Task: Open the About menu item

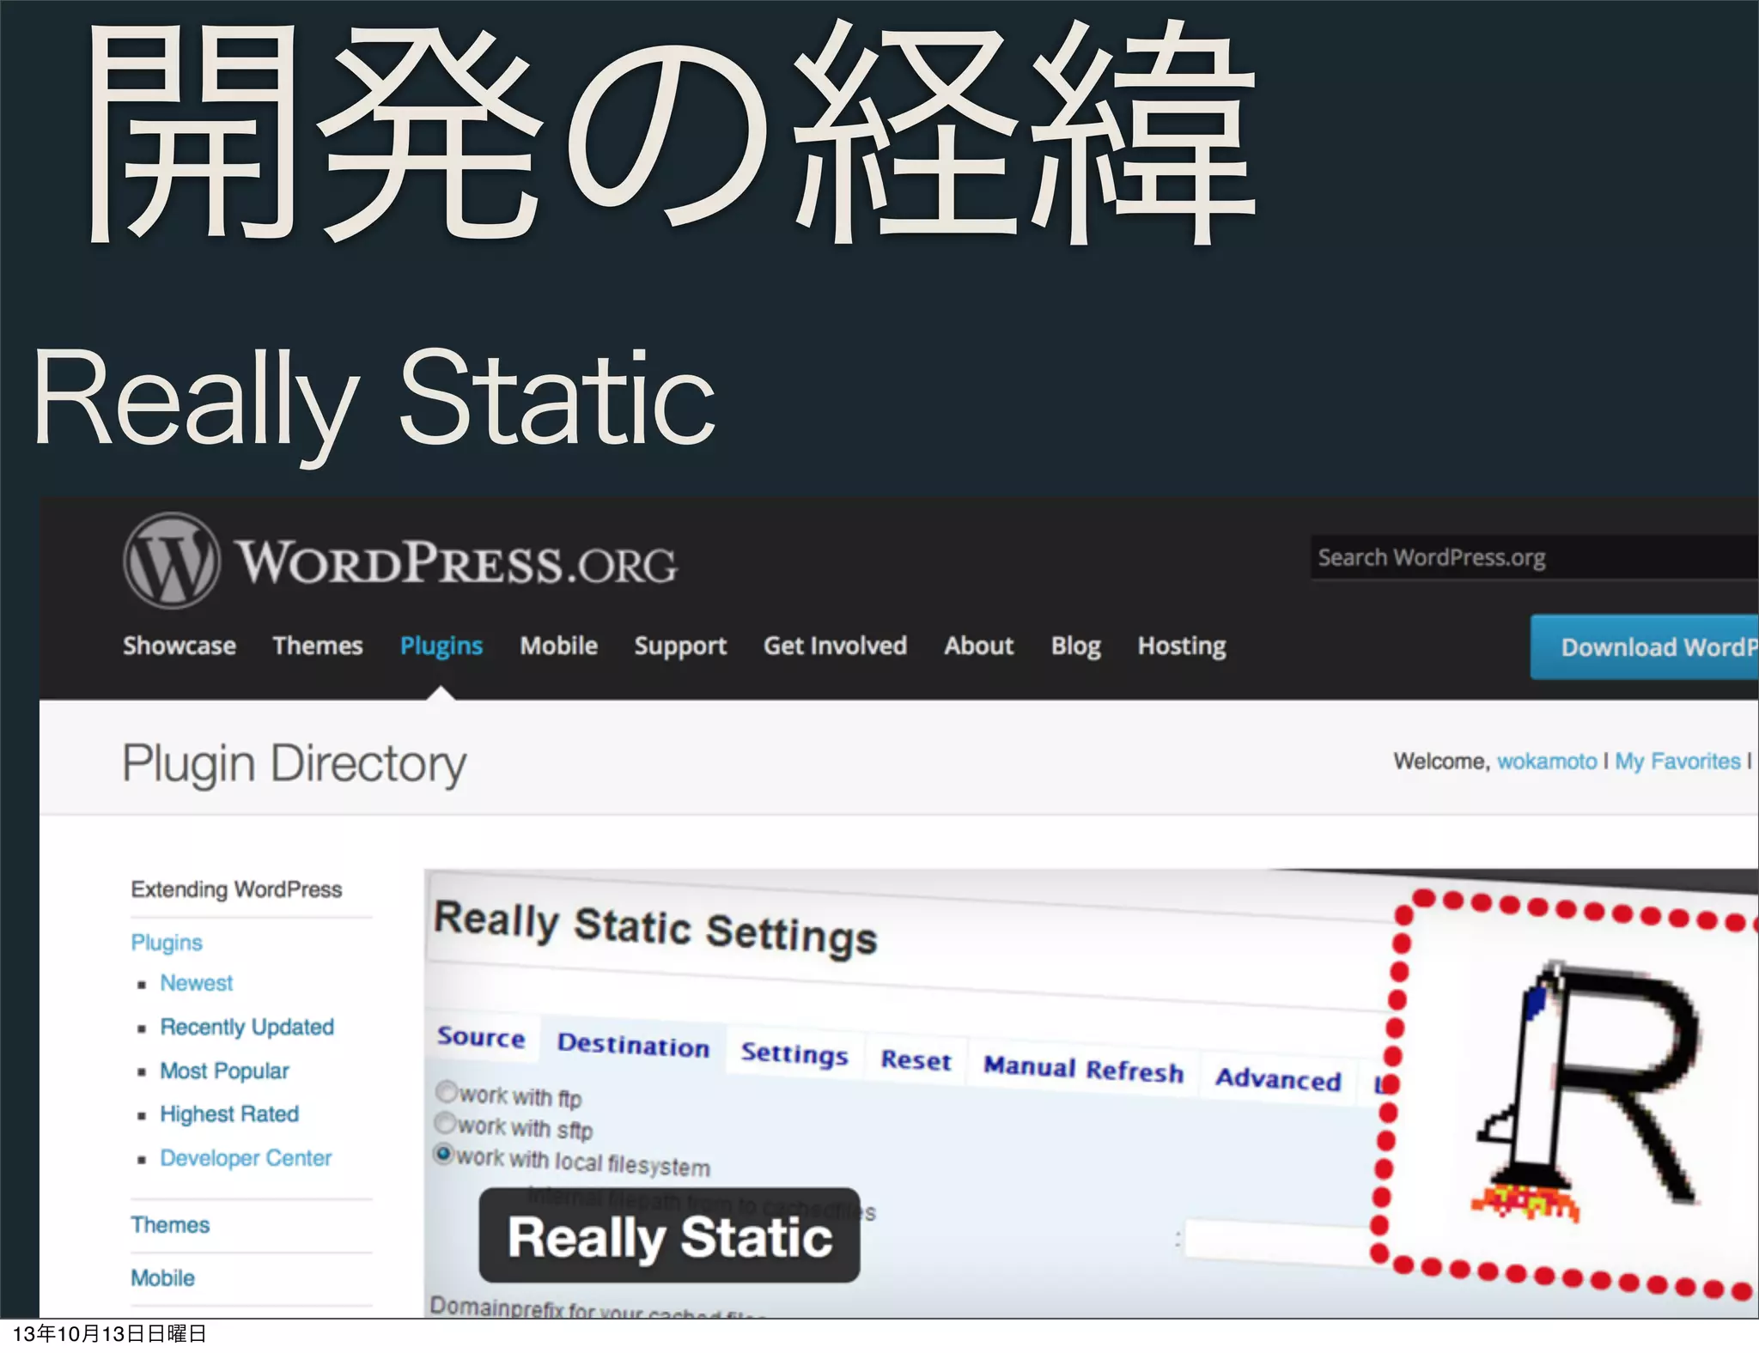Action: tap(978, 646)
